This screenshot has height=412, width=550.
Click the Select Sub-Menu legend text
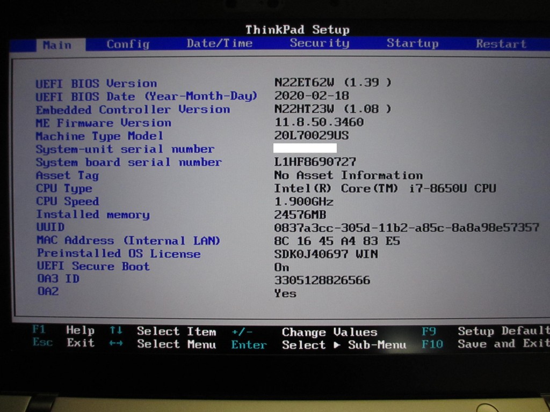[344, 345]
